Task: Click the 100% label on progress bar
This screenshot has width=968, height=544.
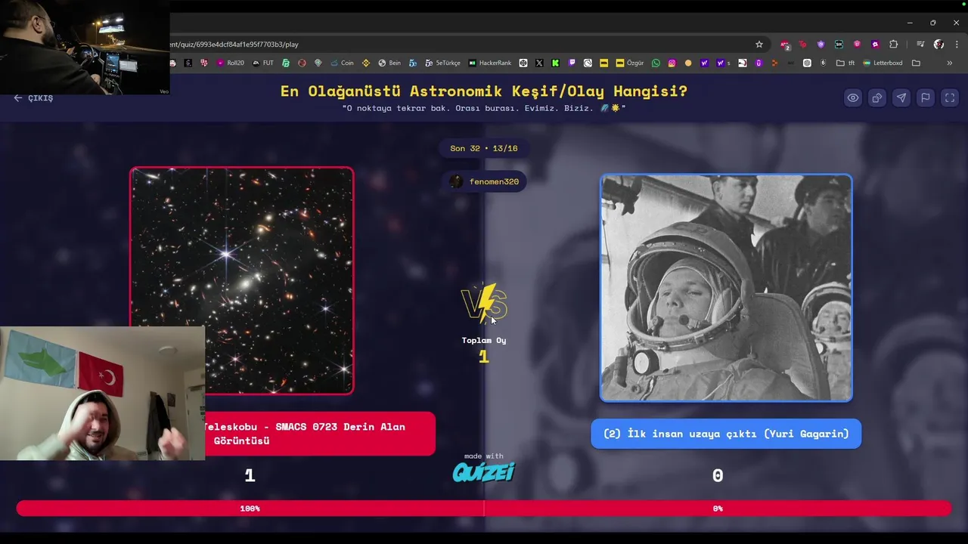Action: 250,508
